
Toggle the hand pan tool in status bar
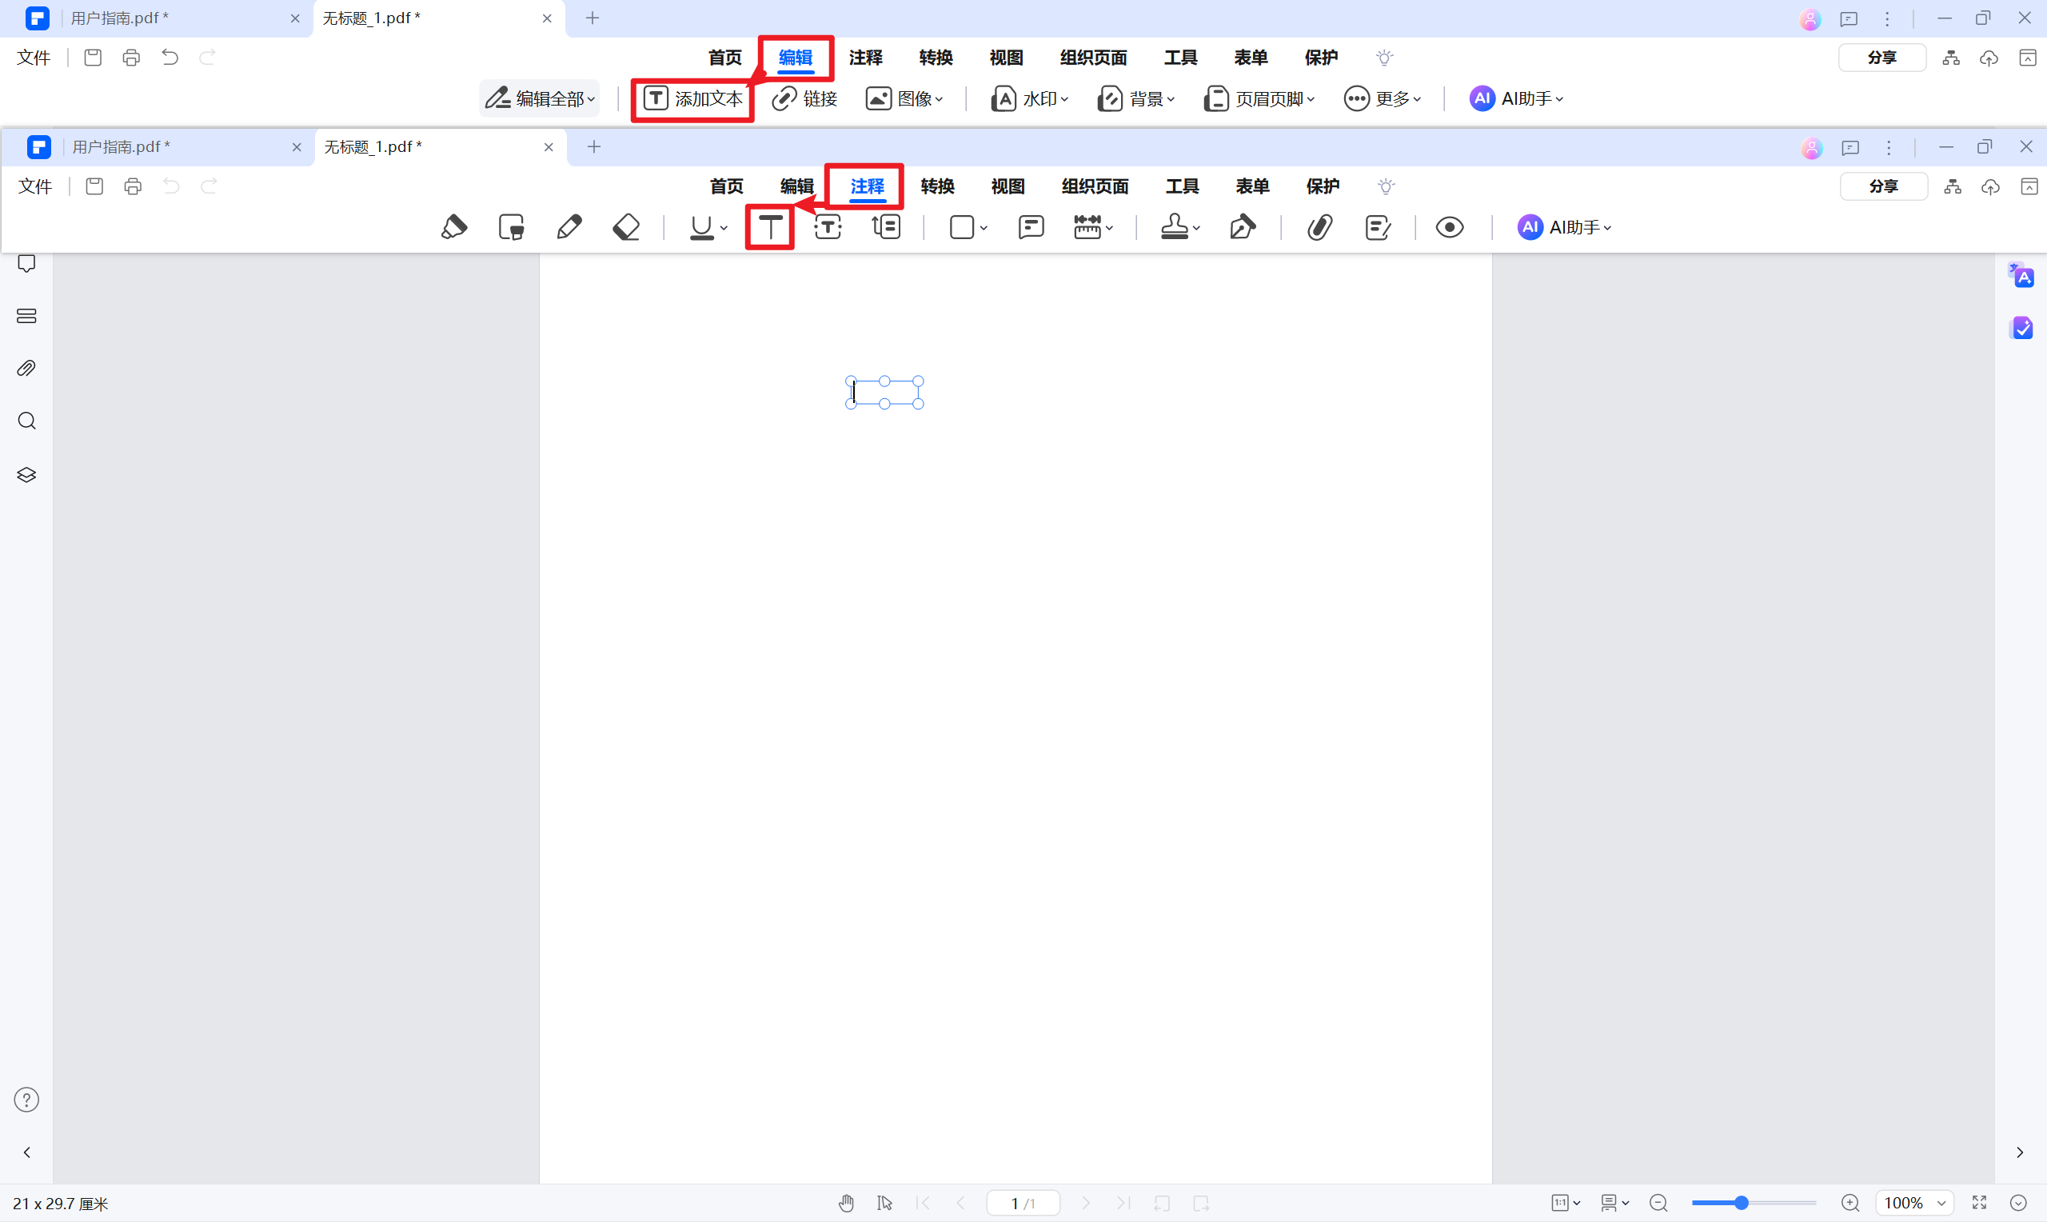(x=846, y=1203)
